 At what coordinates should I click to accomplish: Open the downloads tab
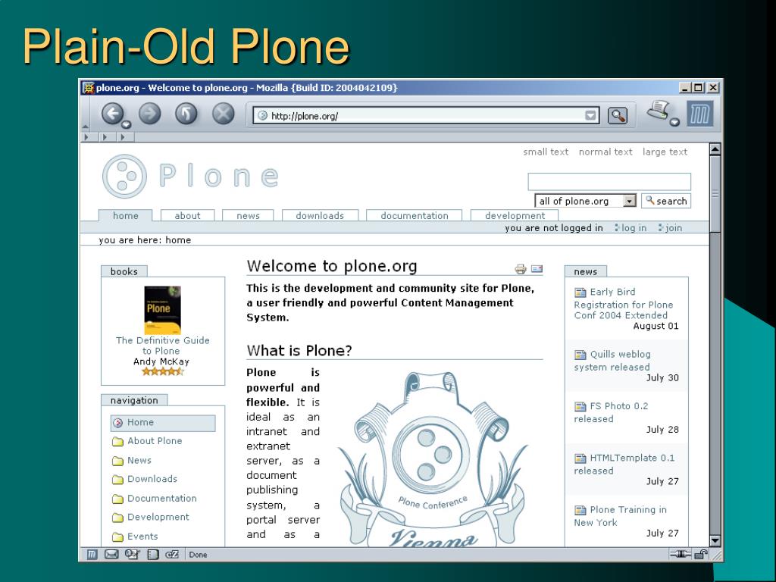(320, 216)
